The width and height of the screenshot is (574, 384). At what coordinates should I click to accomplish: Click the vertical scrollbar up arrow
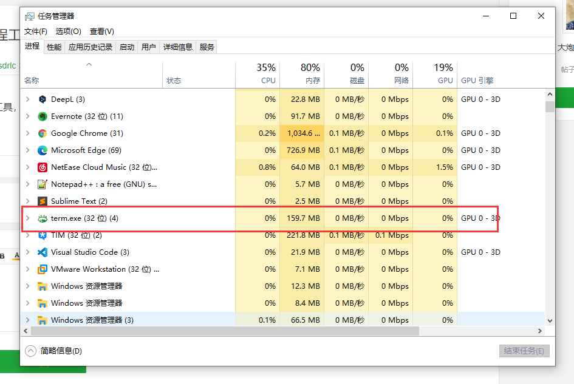tap(550, 95)
